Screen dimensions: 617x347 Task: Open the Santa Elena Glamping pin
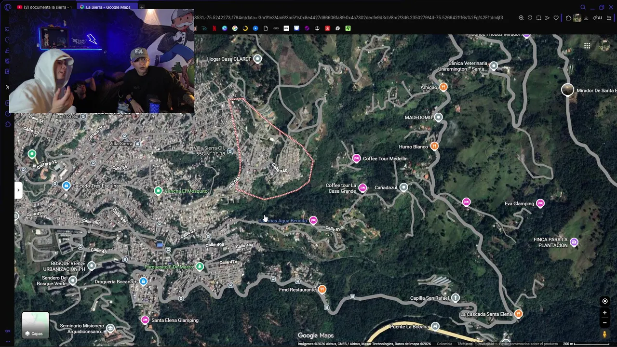coord(145,320)
